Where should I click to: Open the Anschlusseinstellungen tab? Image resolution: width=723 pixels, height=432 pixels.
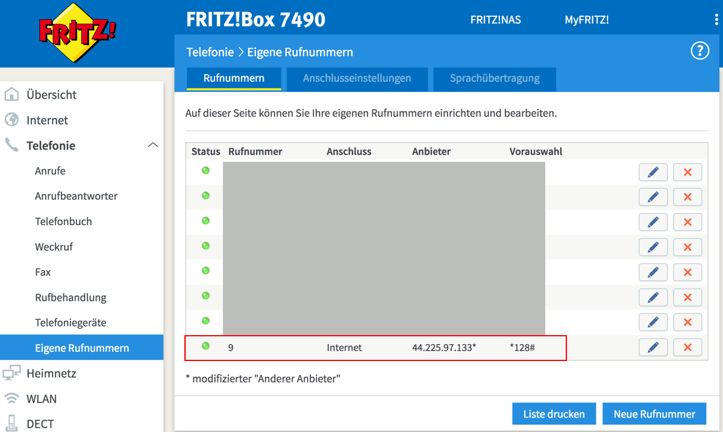[x=357, y=78]
